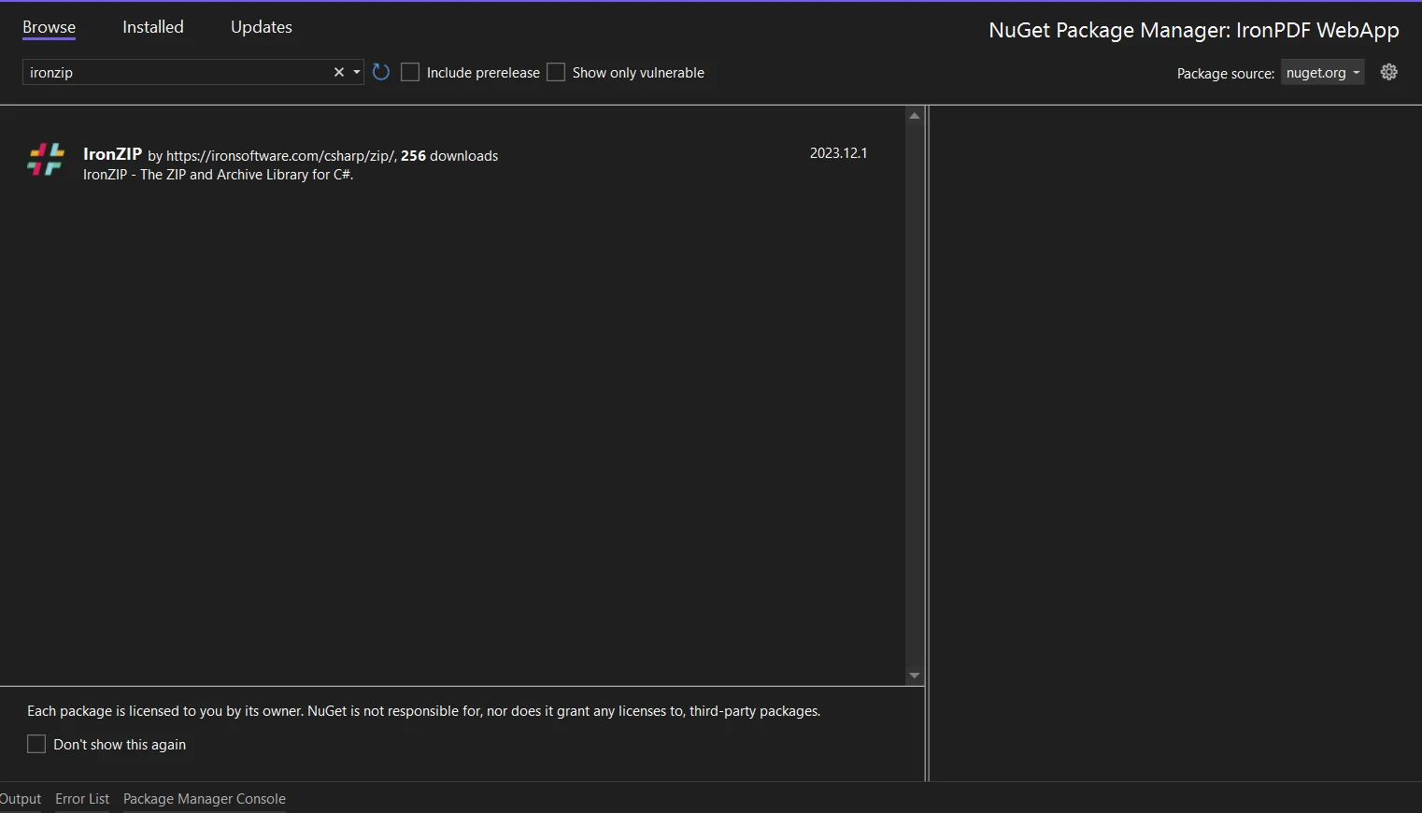Viewport: 1422px width, 813px height.
Task: Select the Browse tab
Action: pos(50,27)
